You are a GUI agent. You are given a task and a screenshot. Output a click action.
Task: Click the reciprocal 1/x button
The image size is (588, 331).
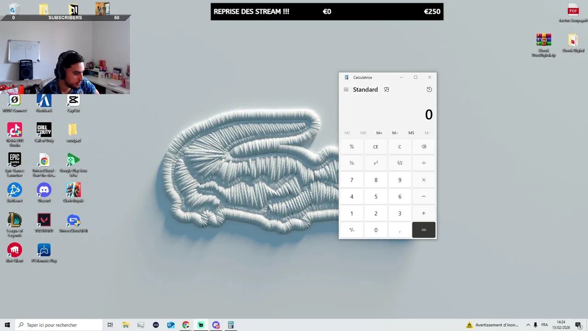pyautogui.click(x=352, y=163)
